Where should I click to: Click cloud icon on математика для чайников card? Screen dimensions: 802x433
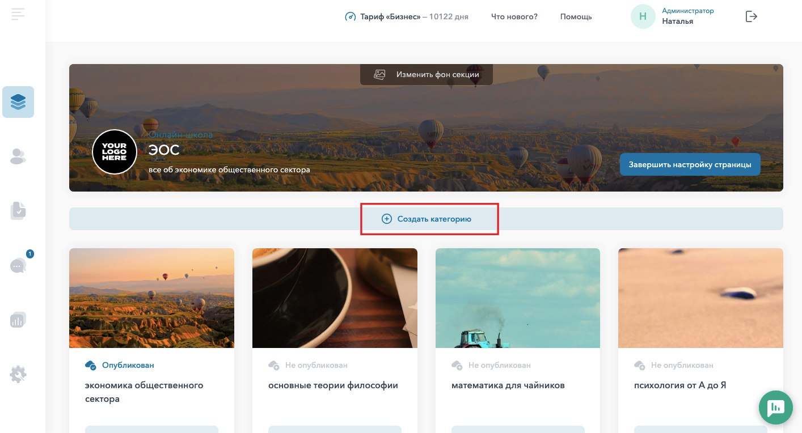pos(457,366)
